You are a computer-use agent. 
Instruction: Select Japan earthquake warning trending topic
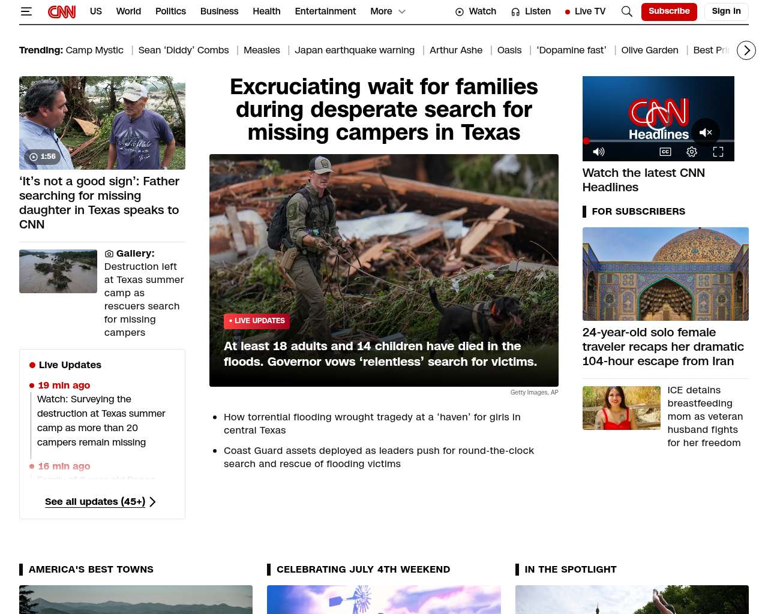click(x=355, y=50)
